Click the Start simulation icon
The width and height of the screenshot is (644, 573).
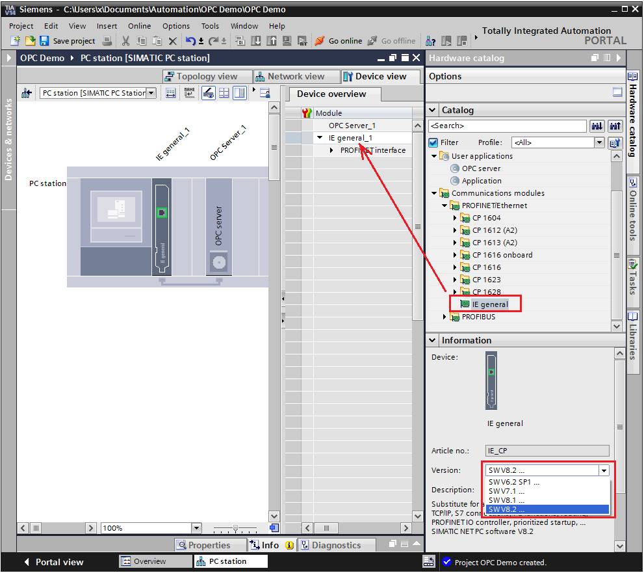[x=287, y=41]
